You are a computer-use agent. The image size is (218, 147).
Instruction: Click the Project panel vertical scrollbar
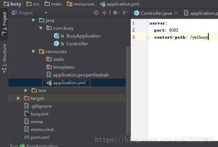click(128, 91)
